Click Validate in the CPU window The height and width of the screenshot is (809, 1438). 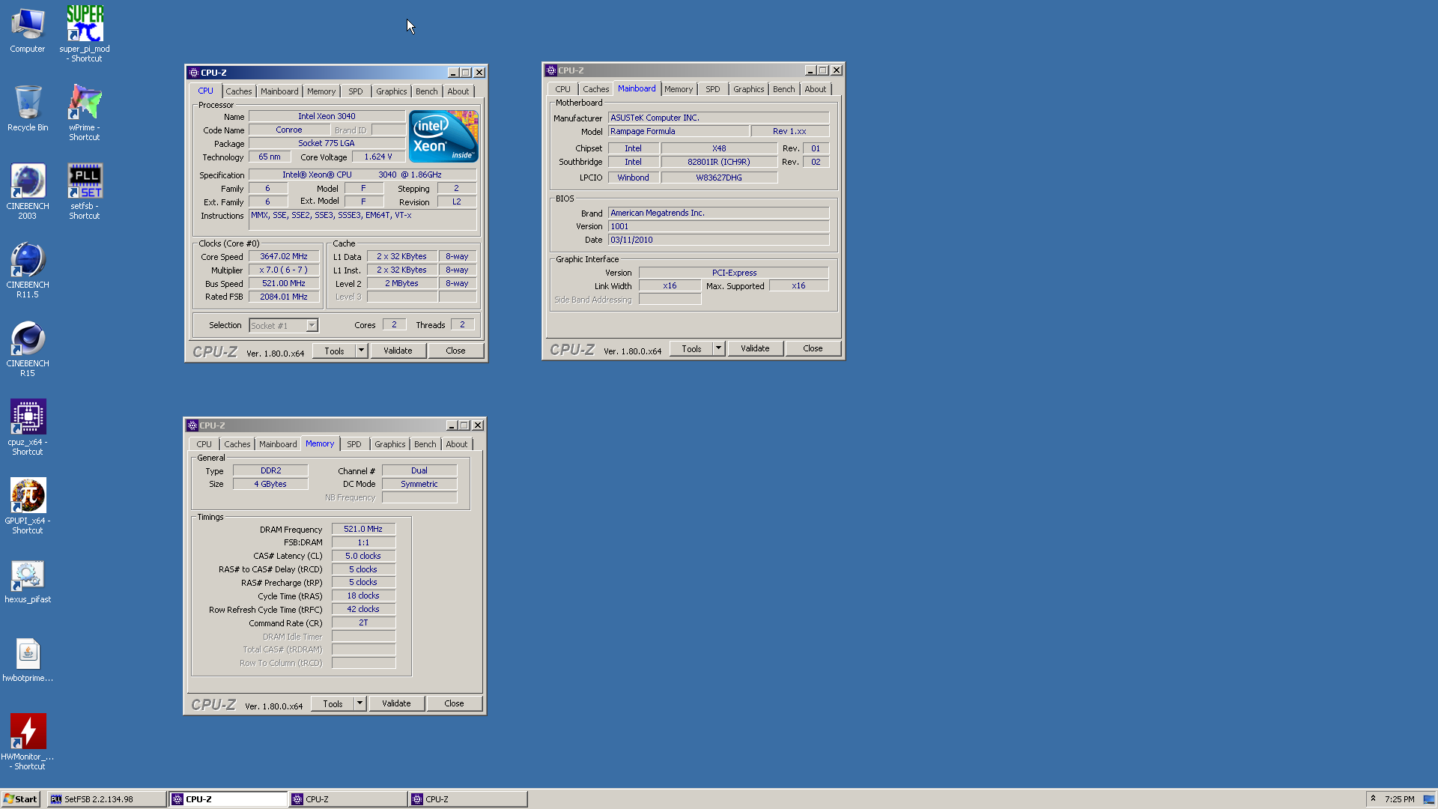click(398, 351)
